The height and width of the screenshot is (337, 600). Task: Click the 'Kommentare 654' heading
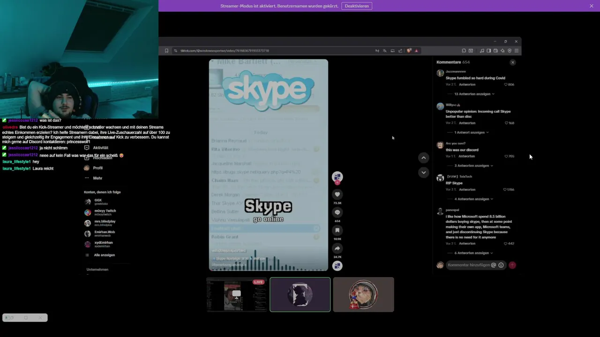[453, 62]
